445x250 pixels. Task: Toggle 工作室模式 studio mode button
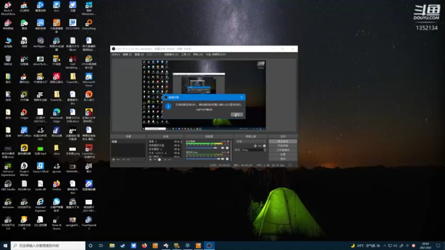pyautogui.click(x=283, y=150)
